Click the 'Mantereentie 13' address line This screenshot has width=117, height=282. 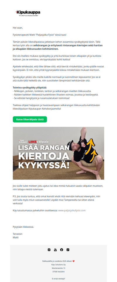click(x=58, y=268)
